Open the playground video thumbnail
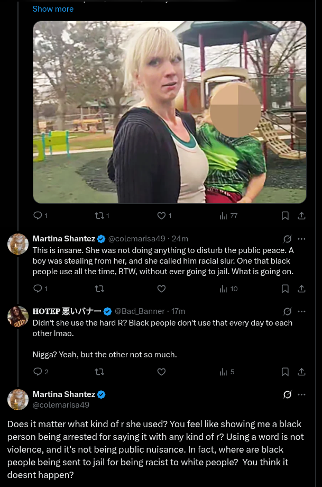 pyautogui.click(x=170, y=112)
